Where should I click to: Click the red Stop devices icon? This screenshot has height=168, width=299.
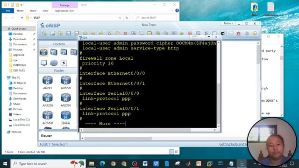(x=190, y=33)
